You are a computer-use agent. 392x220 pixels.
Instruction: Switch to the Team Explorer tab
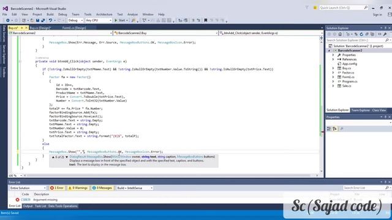pyautogui.click(x=360, y=110)
